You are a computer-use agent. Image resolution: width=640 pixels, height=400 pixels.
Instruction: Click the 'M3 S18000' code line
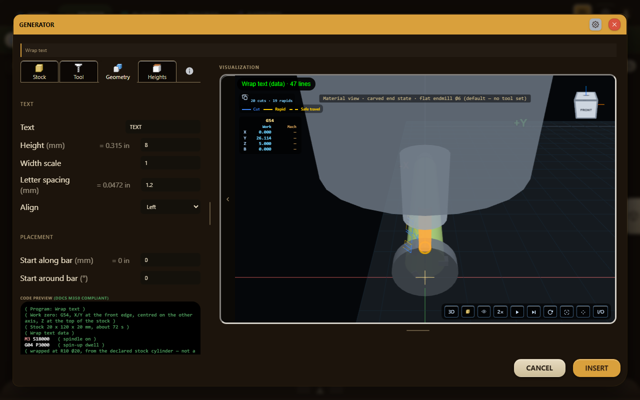[36, 338]
